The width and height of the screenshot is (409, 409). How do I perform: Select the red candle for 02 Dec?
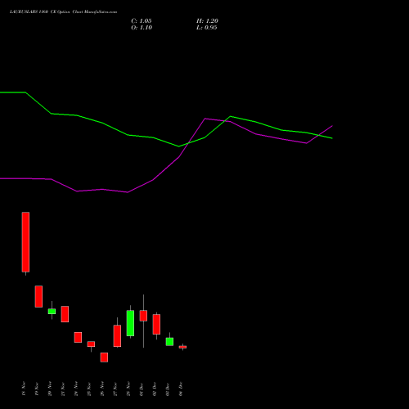[x=156, y=324]
